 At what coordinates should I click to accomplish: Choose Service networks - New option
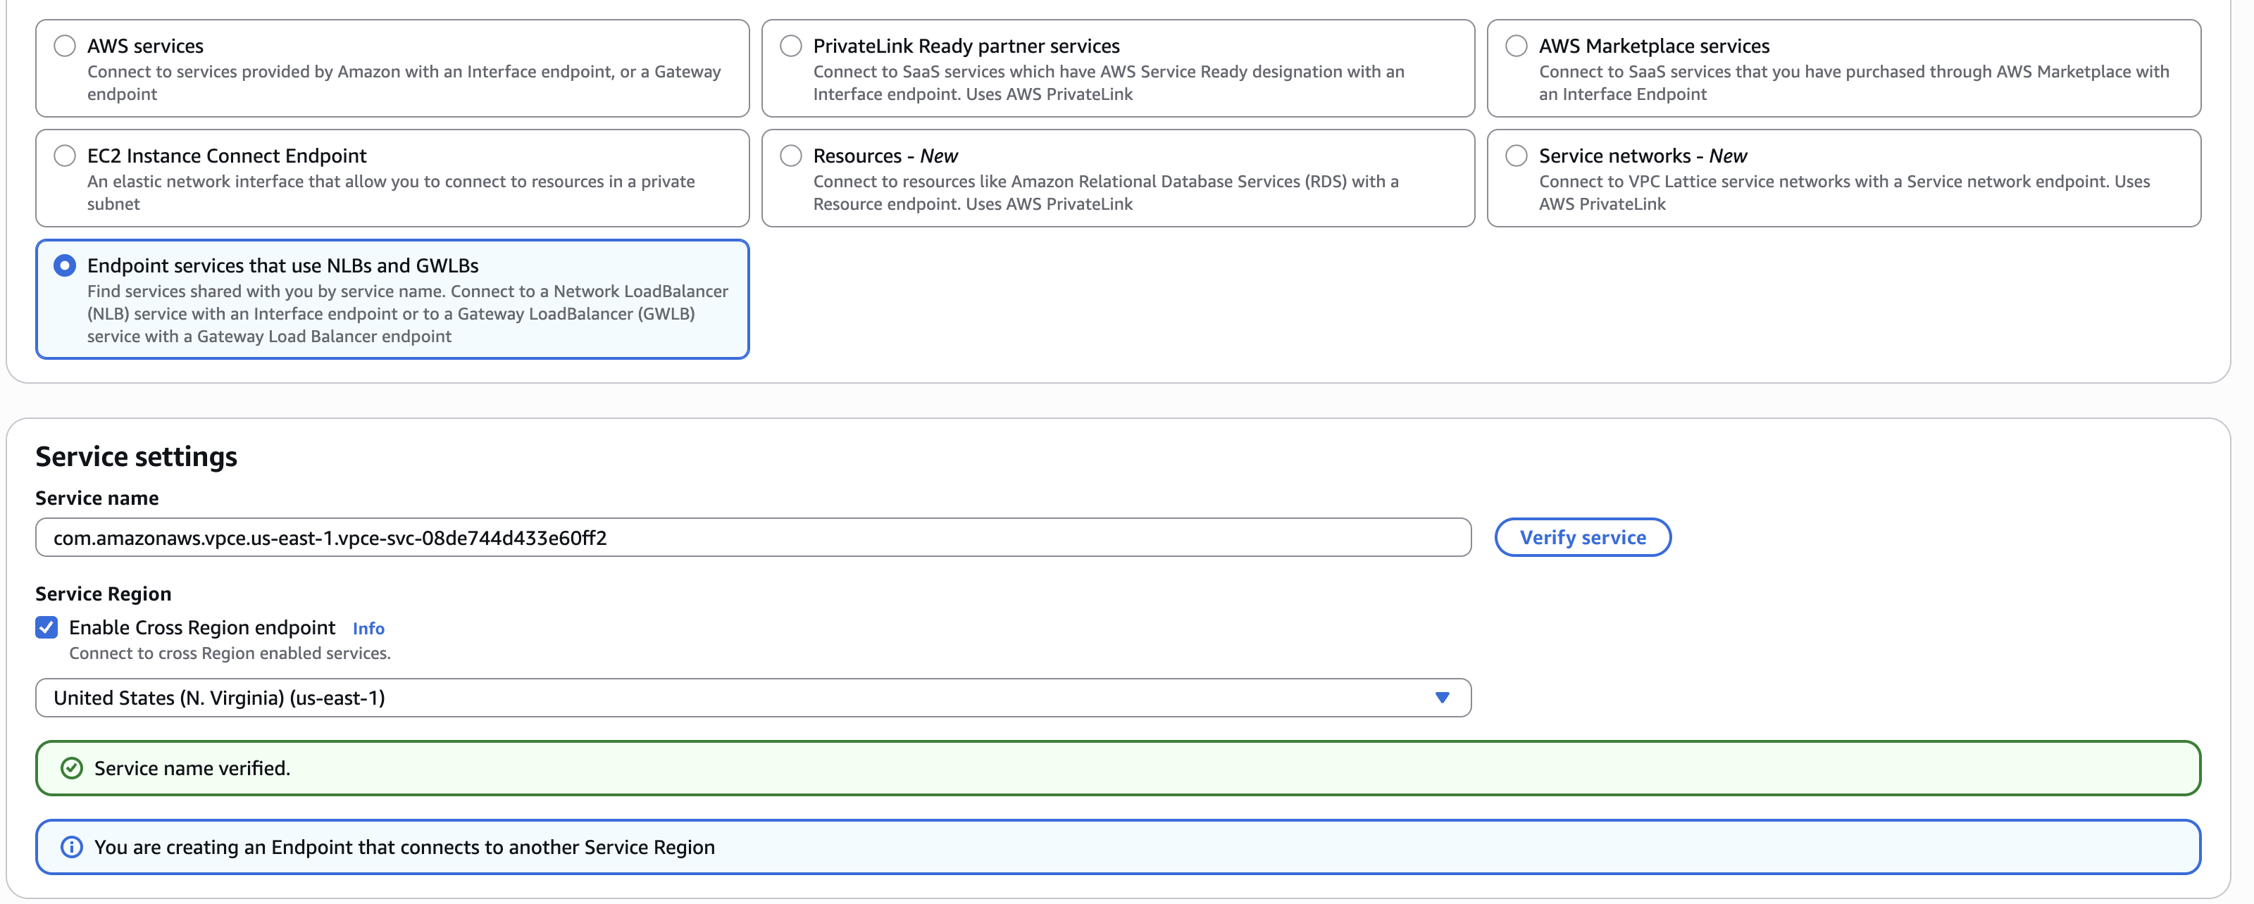[1516, 156]
